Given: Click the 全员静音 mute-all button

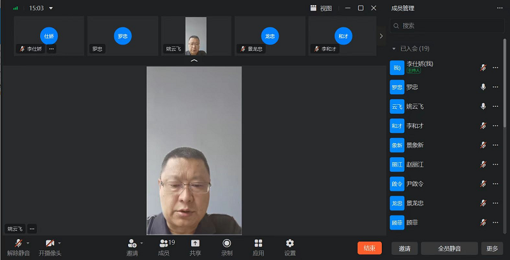Looking at the screenshot, I should point(449,248).
